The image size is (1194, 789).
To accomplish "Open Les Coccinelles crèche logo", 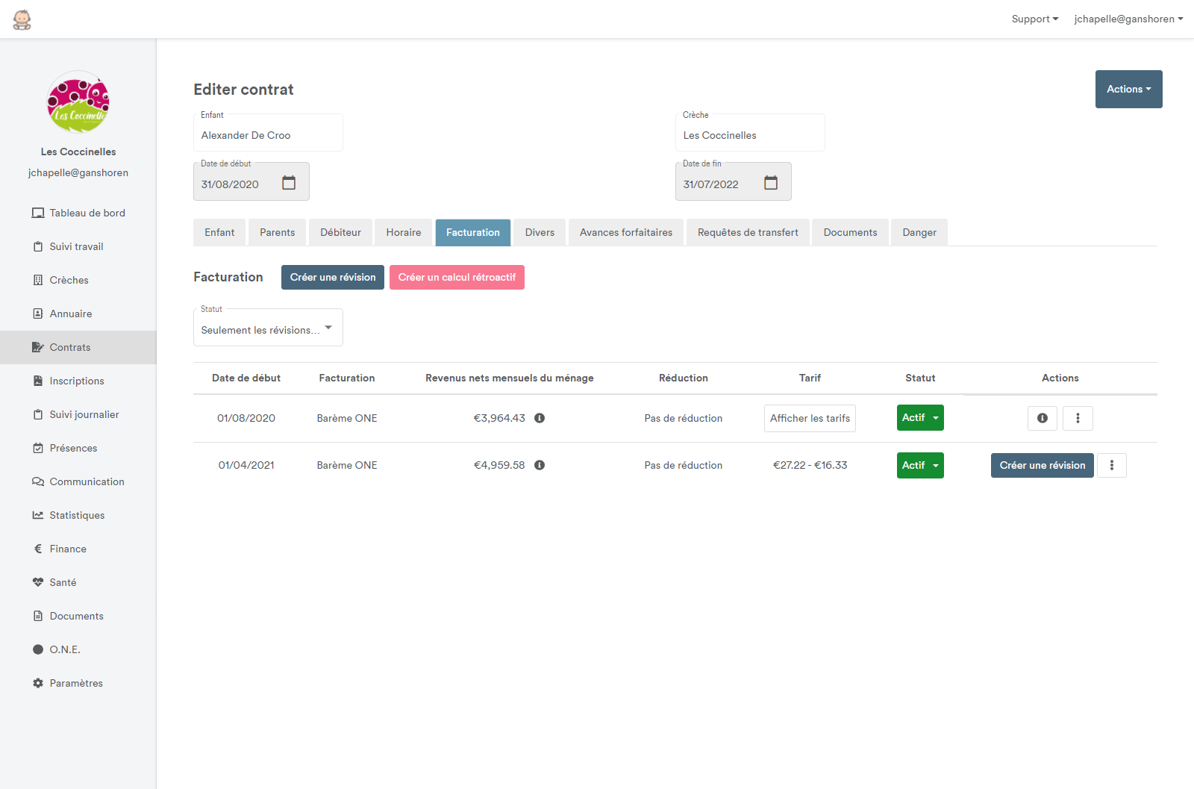I will click(78, 102).
